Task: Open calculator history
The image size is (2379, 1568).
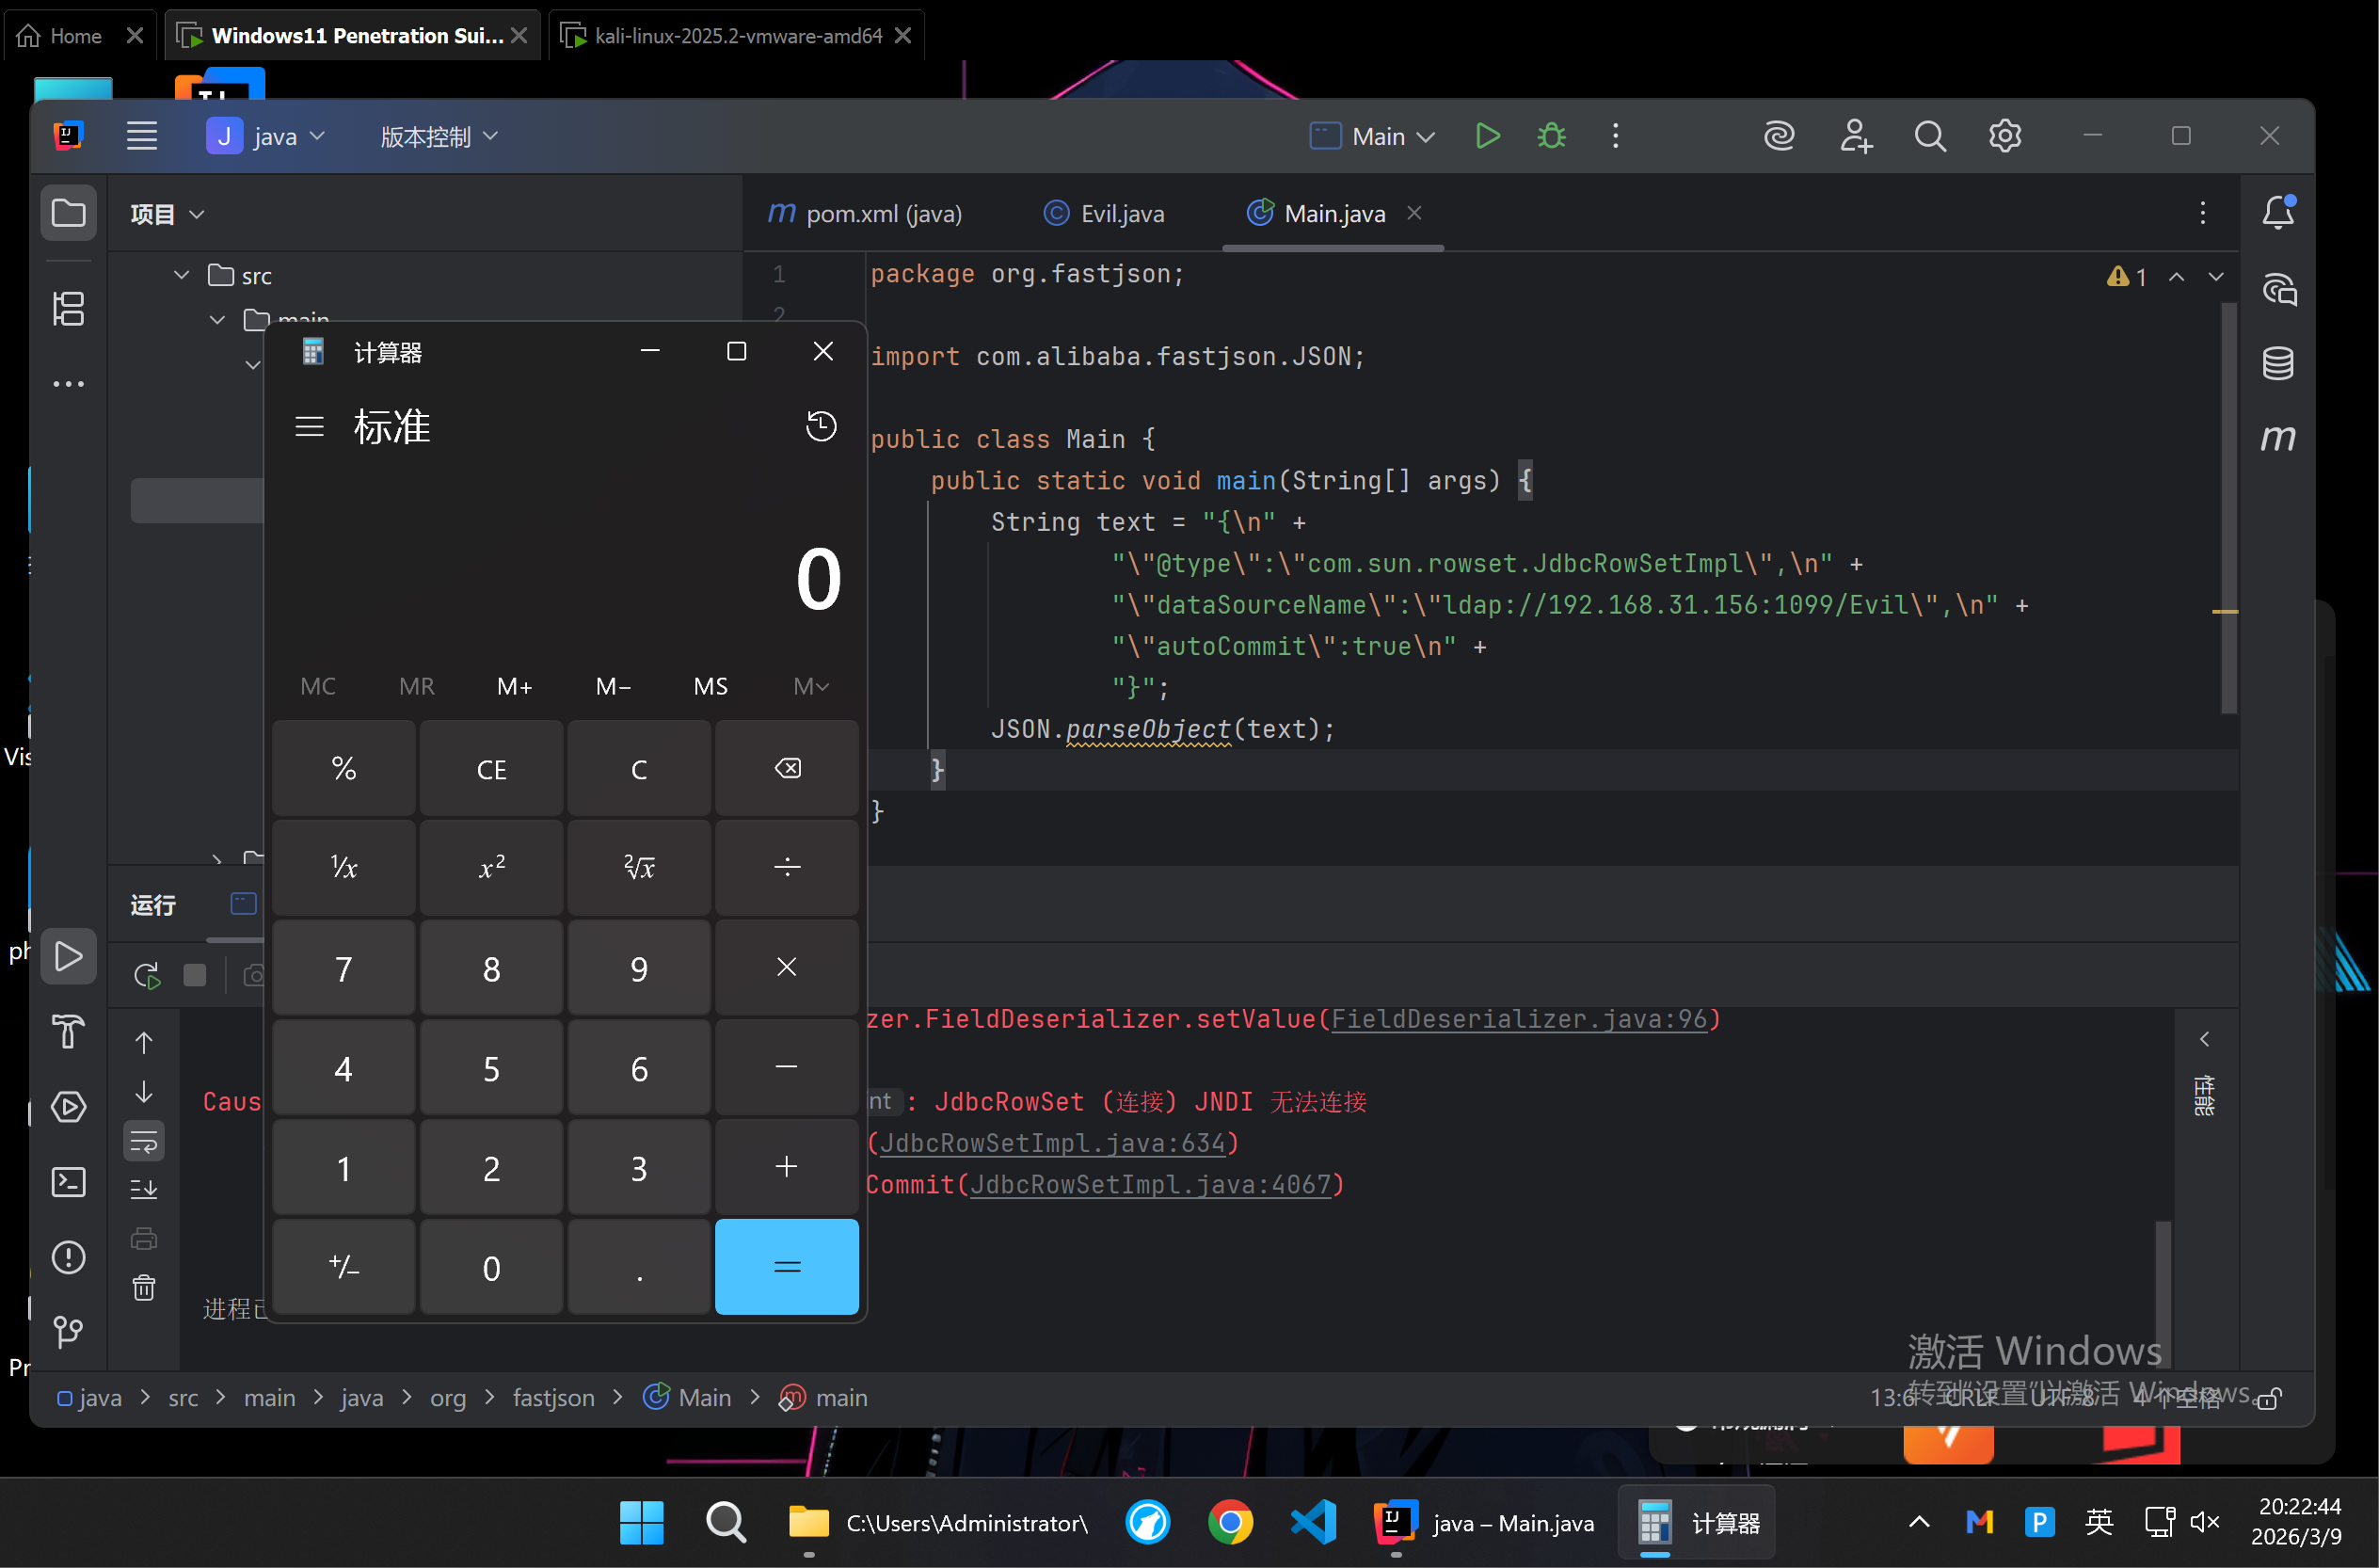Action: tap(821, 427)
